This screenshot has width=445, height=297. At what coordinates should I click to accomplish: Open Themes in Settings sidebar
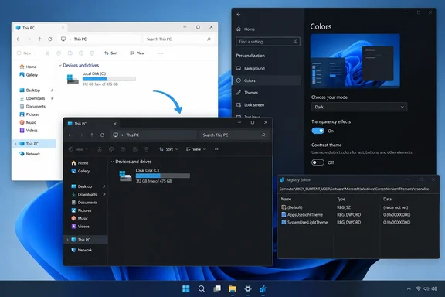tap(267, 93)
